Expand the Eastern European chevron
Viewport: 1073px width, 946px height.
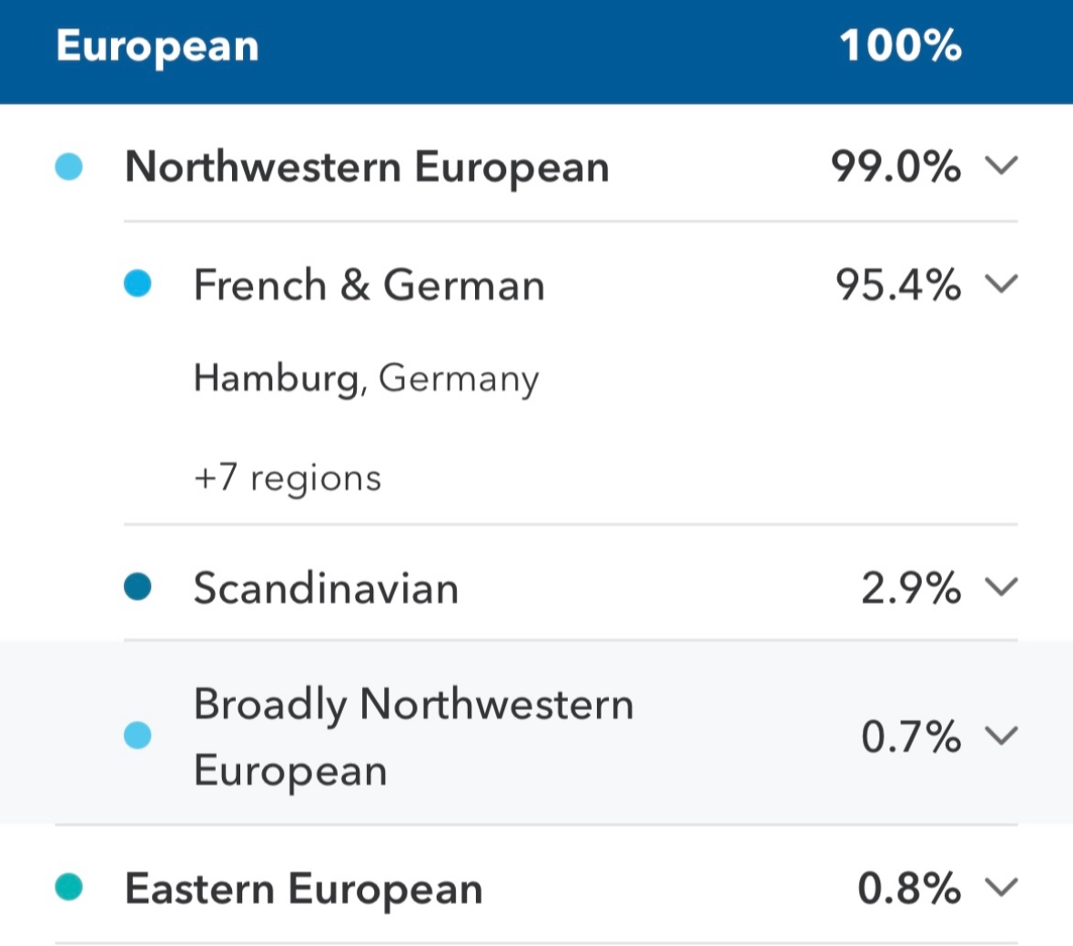coord(1001,887)
